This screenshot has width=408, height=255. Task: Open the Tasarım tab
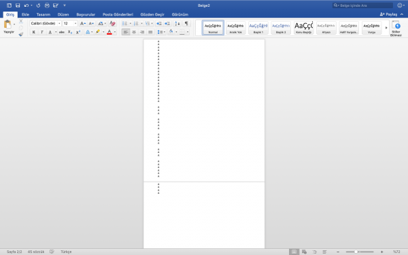(44, 14)
